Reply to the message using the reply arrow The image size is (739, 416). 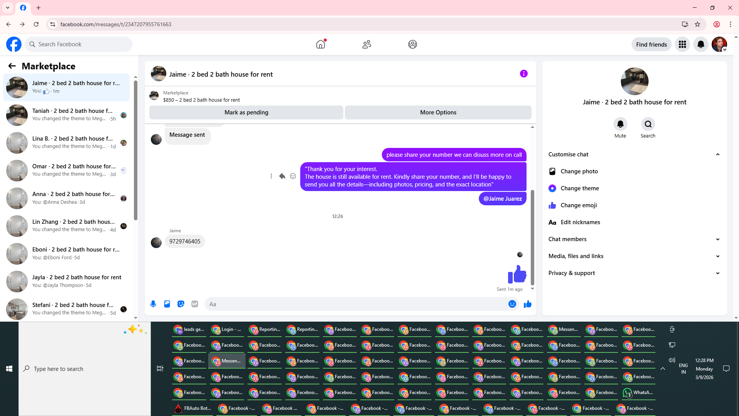coord(282,176)
